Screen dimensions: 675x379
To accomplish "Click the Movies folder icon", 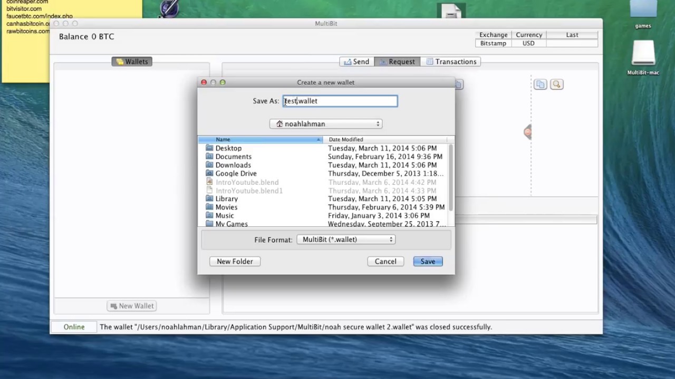I will click(x=209, y=207).
